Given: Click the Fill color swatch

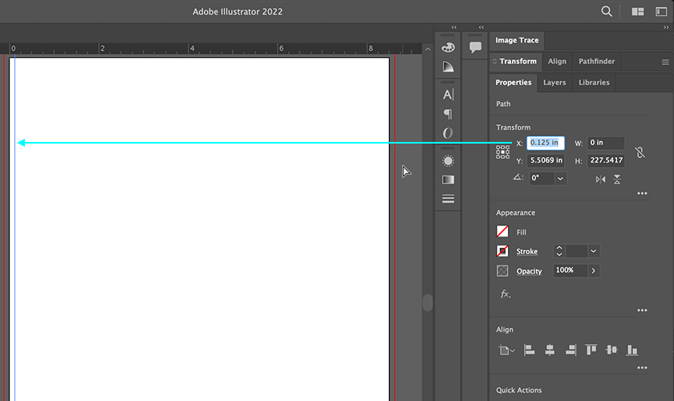Looking at the screenshot, I should [502, 231].
